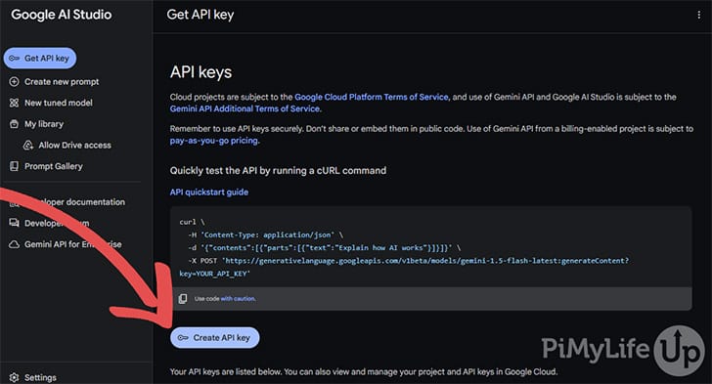Open Google Cloud Platform Terms of Service link
Image resolution: width=712 pixels, height=384 pixels.
[x=372, y=97]
